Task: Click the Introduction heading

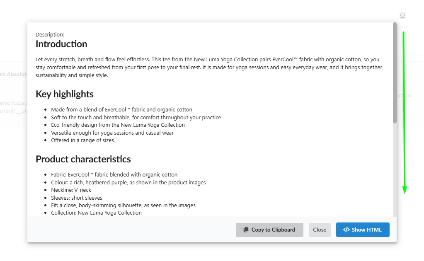Action: click(x=61, y=44)
